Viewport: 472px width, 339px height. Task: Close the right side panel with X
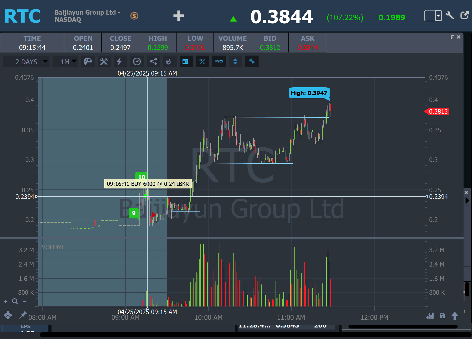[x=466, y=192]
